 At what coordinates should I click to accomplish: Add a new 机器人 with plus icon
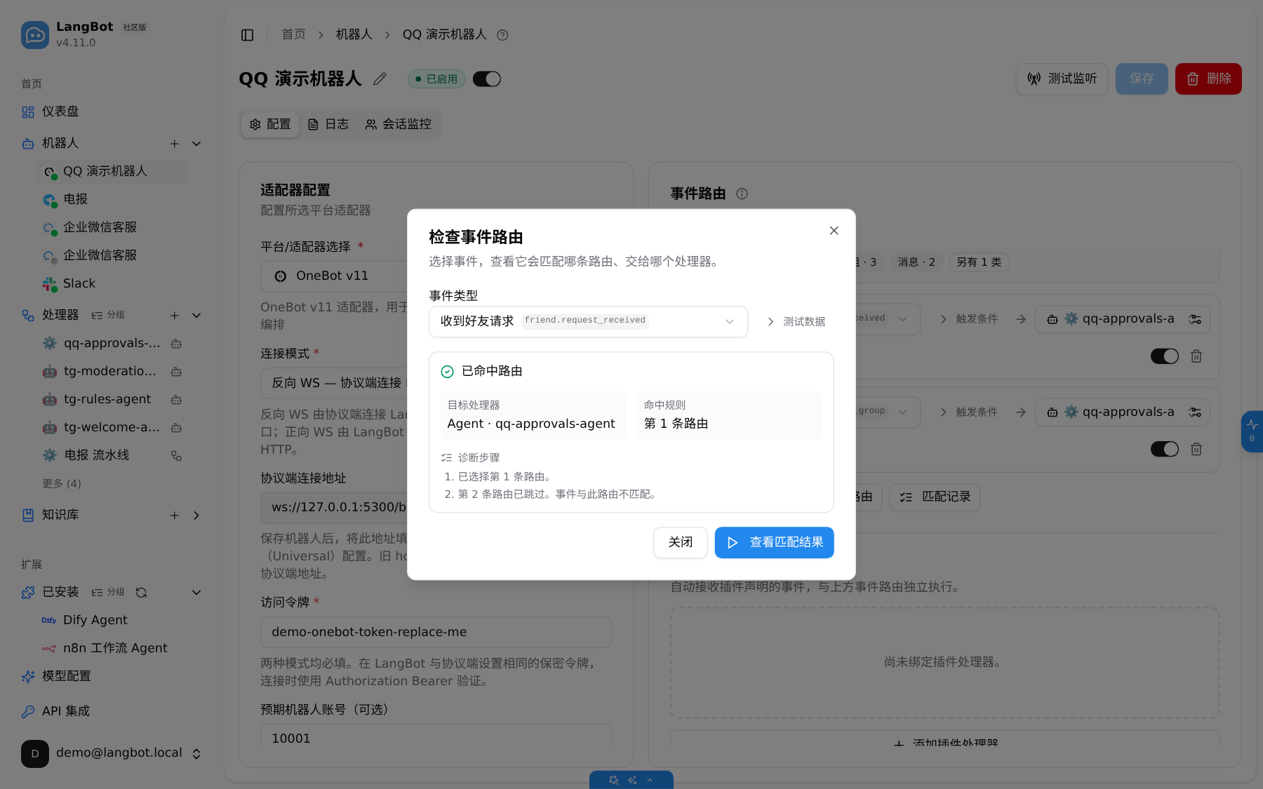(x=174, y=144)
